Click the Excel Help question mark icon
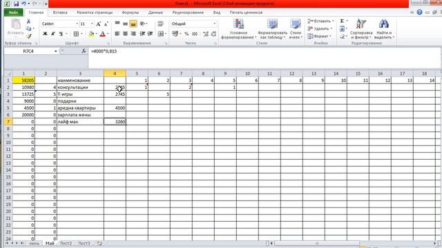This screenshot has width=442, height=248. (x=419, y=12)
